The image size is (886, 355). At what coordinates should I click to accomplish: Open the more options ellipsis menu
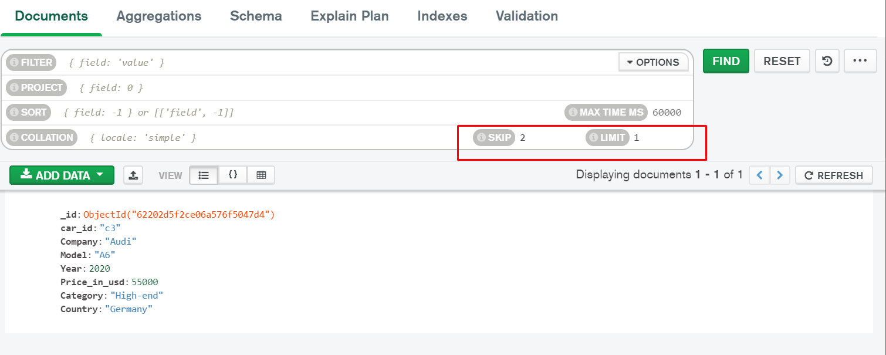(860, 61)
